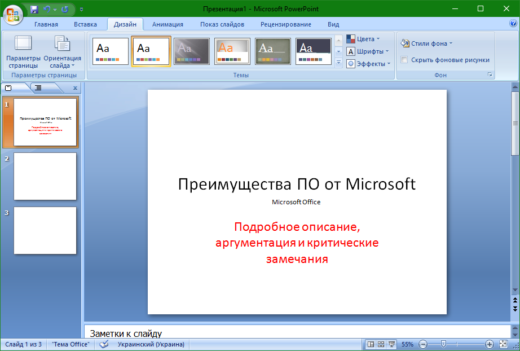The height and width of the screenshot is (351, 520).
Task: Redo the last action
Action: [65, 9]
